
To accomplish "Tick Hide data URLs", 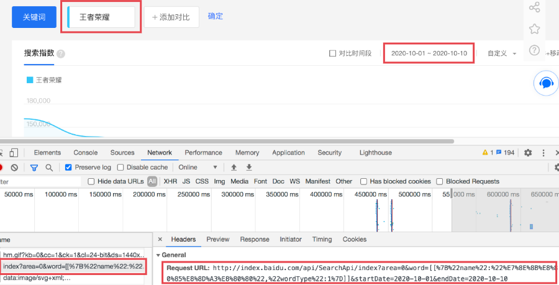I will [x=91, y=181].
